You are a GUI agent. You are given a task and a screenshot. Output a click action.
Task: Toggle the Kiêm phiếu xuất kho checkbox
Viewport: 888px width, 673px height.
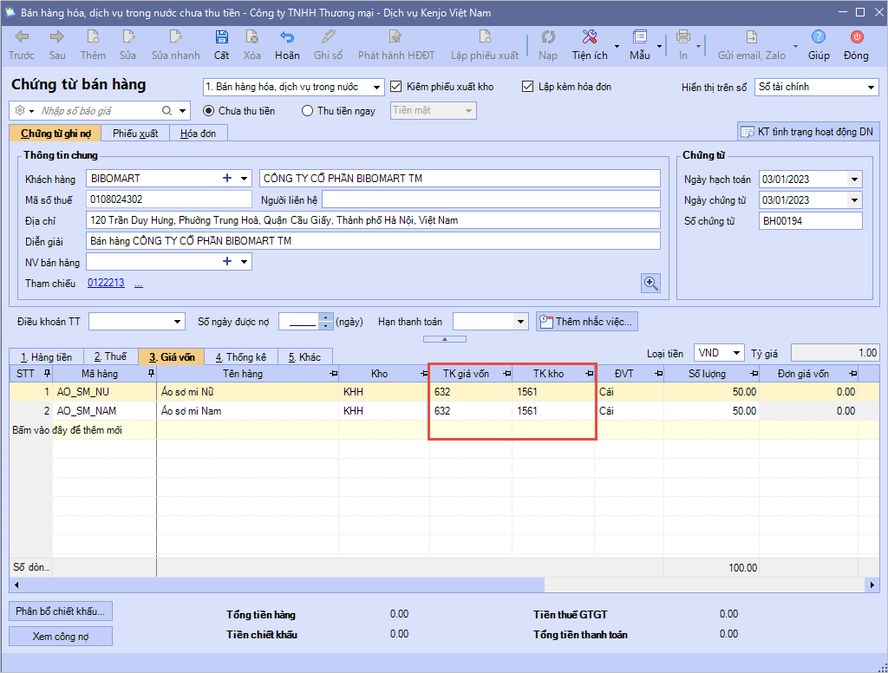point(397,87)
